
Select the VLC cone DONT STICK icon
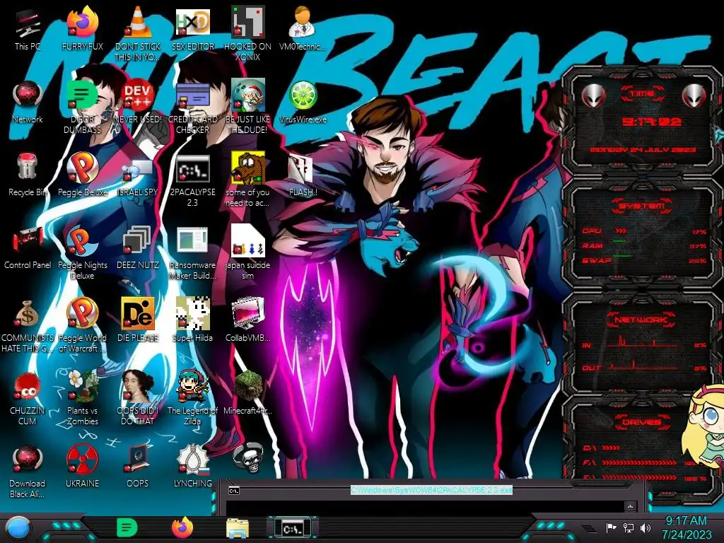tap(138, 33)
